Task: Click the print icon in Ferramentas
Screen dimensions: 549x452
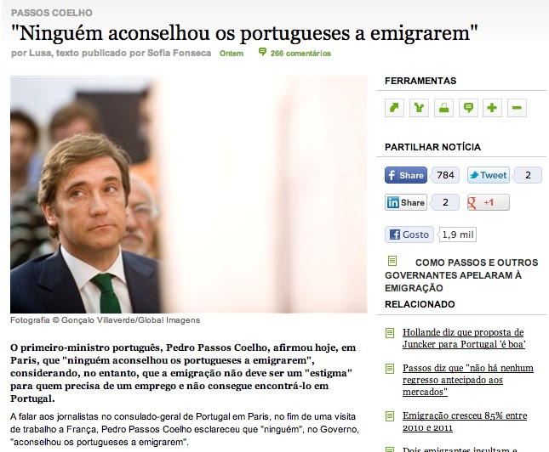Action: pos(443,108)
